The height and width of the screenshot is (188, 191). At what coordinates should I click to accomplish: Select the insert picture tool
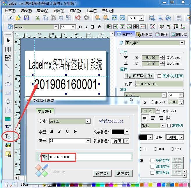tap(8, 145)
